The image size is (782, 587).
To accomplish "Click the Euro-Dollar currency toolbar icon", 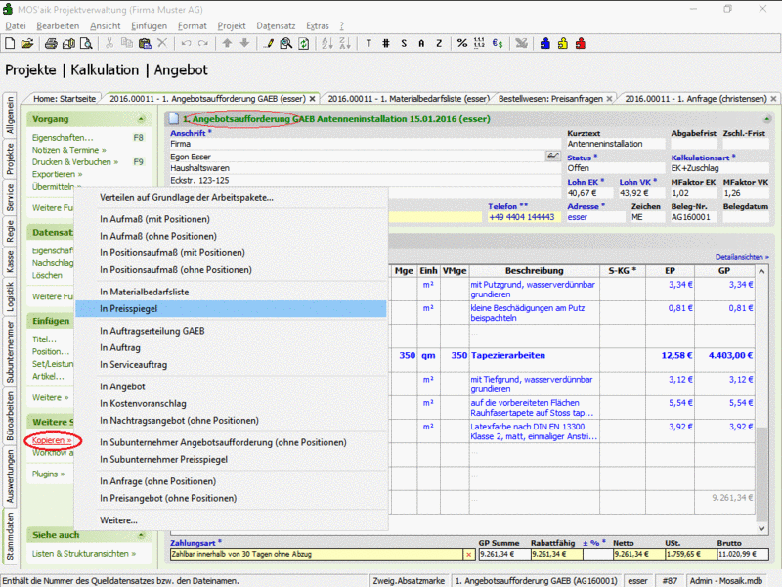I will [498, 43].
